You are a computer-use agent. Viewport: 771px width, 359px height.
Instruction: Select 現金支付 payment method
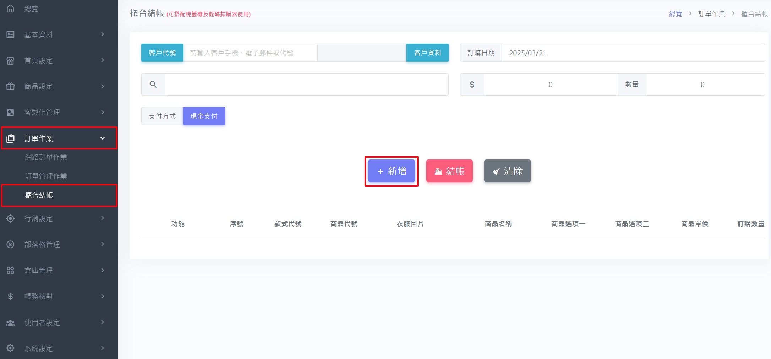pyautogui.click(x=204, y=116)
